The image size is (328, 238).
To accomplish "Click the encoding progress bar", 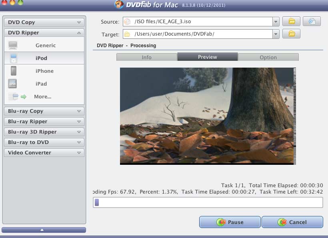I will (x=208, y=202).
